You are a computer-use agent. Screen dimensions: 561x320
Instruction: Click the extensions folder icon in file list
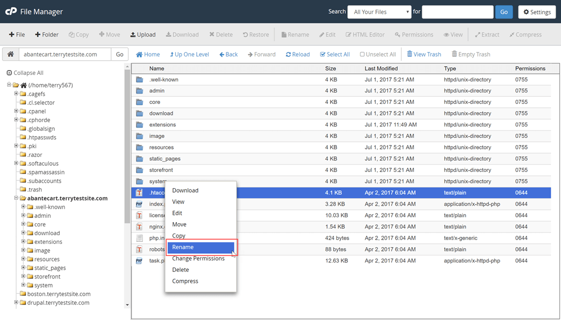140,125
